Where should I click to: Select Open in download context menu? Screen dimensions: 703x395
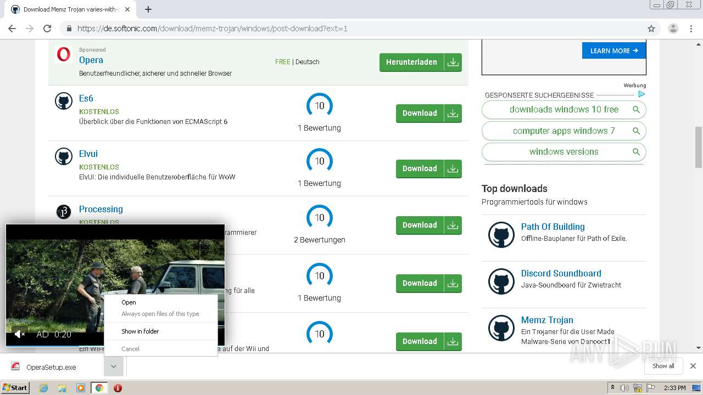pos(161,302)
